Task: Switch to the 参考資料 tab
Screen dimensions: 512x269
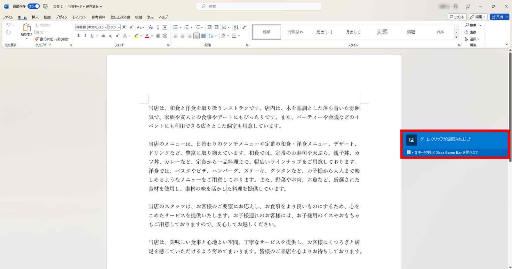Action: tap(98, 17)
